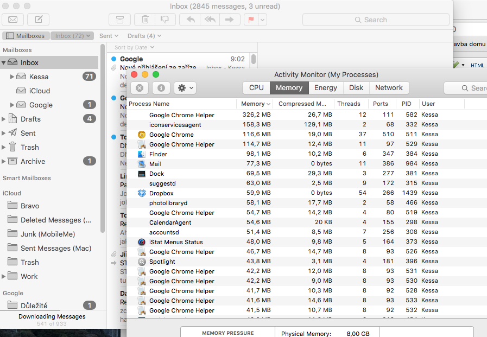Flag the selected message in Mail
Viewport: 487px width, 337px height.
pos(251,20)
